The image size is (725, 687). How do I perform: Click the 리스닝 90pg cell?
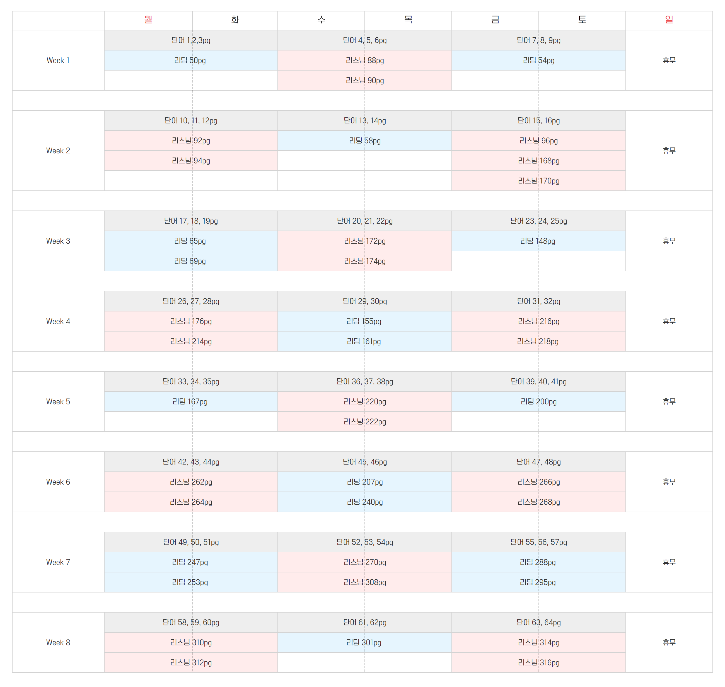pos(365,81)
